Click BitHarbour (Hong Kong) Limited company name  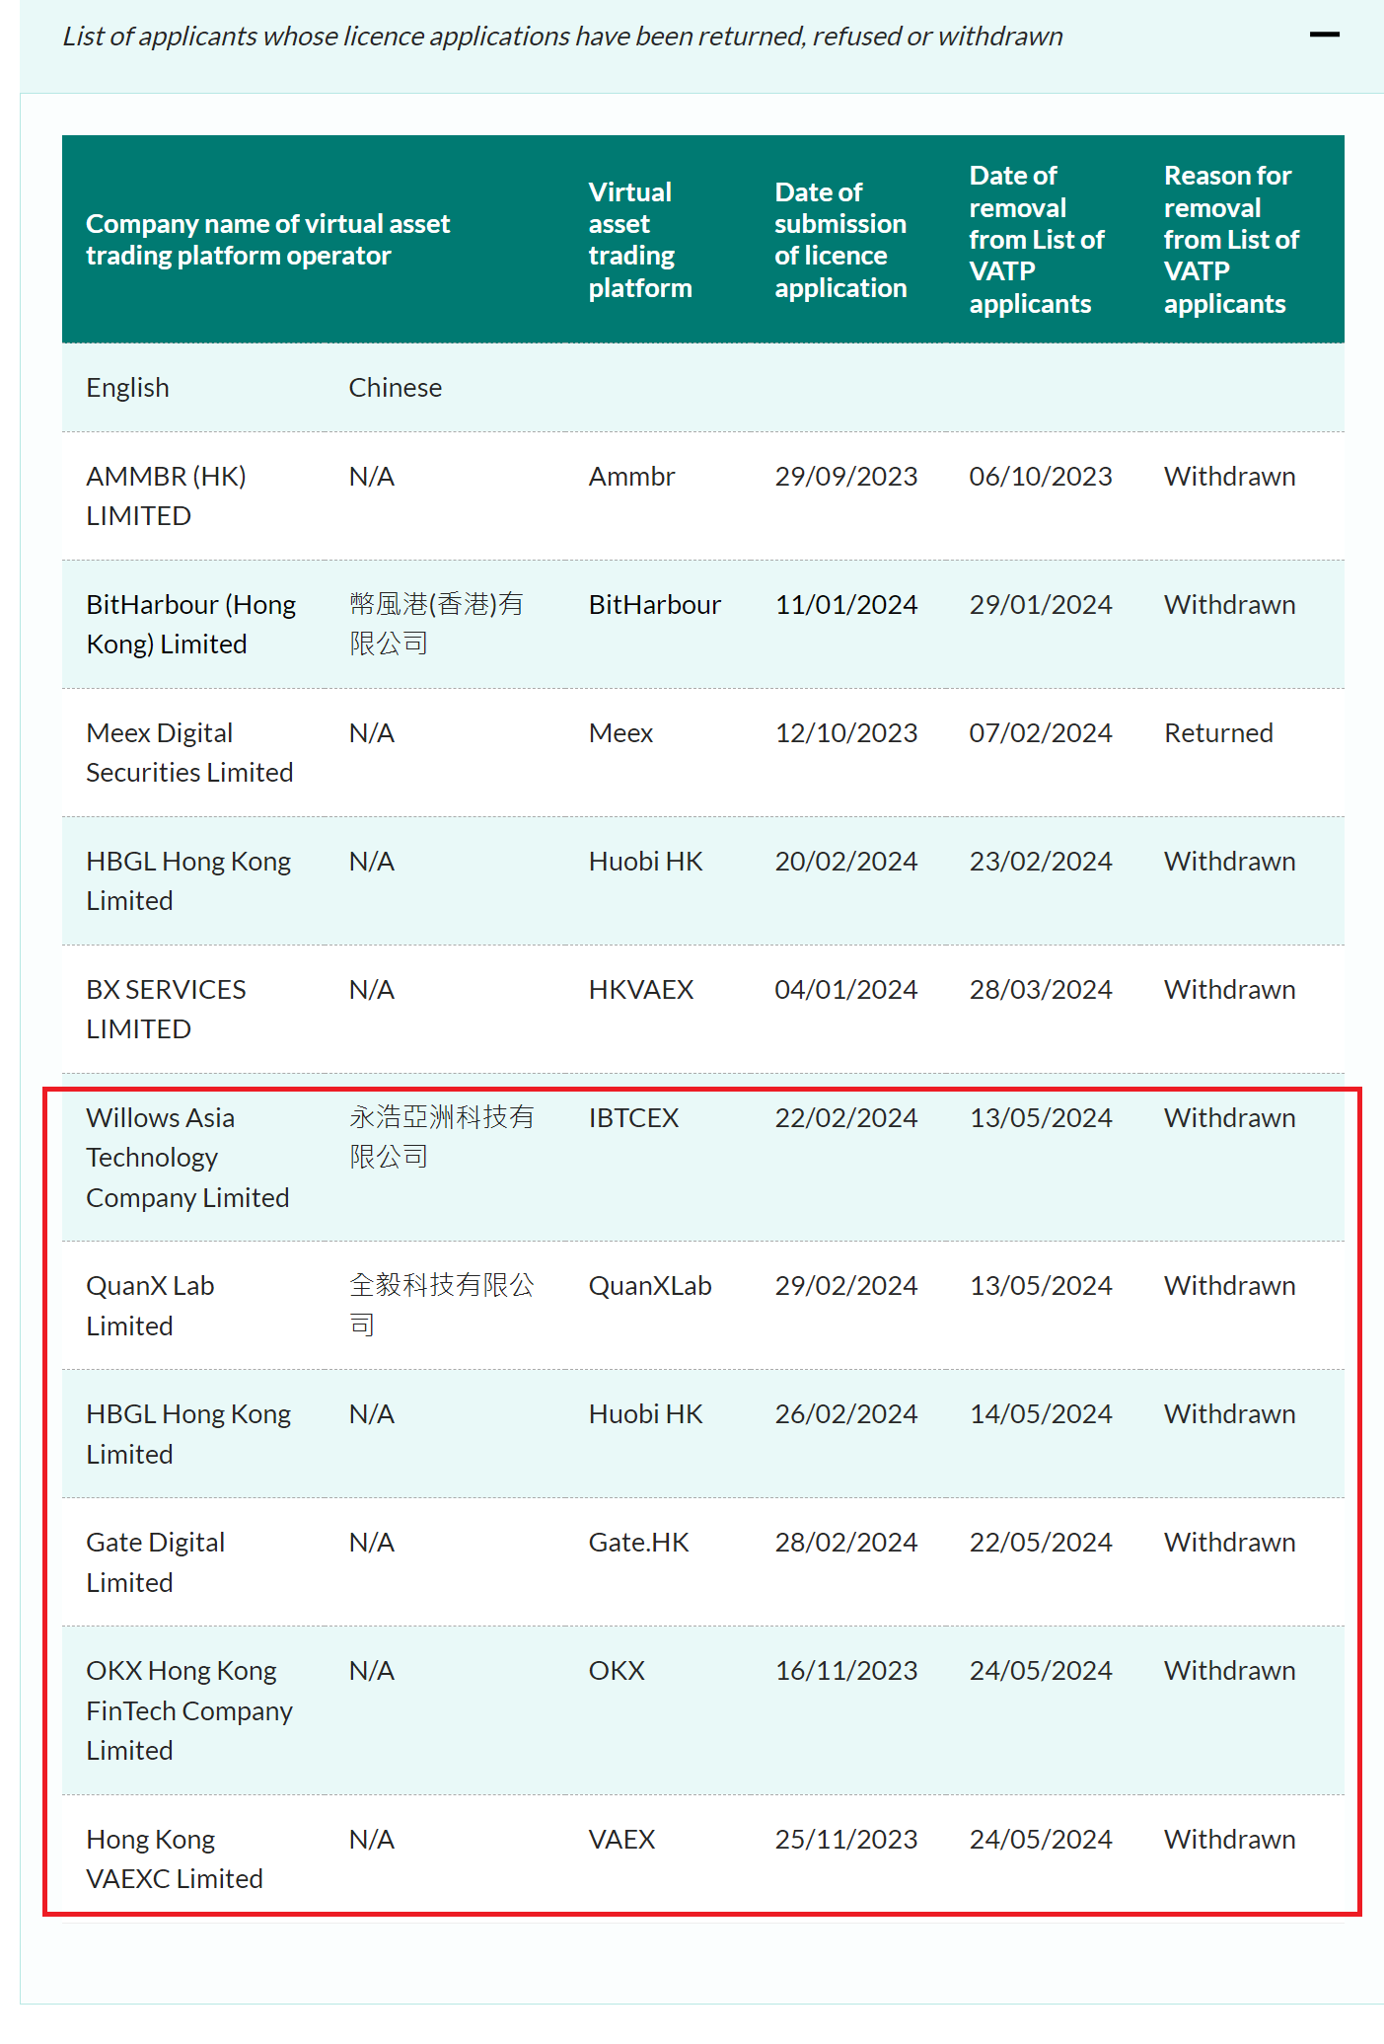click(x=190, y=624)
